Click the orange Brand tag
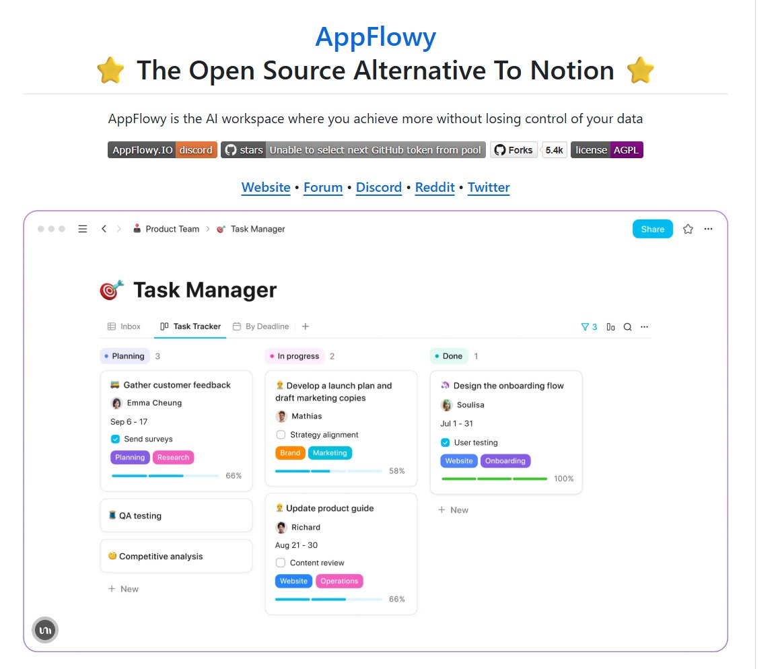Screen dimensions: 776x669 [290, 453]
